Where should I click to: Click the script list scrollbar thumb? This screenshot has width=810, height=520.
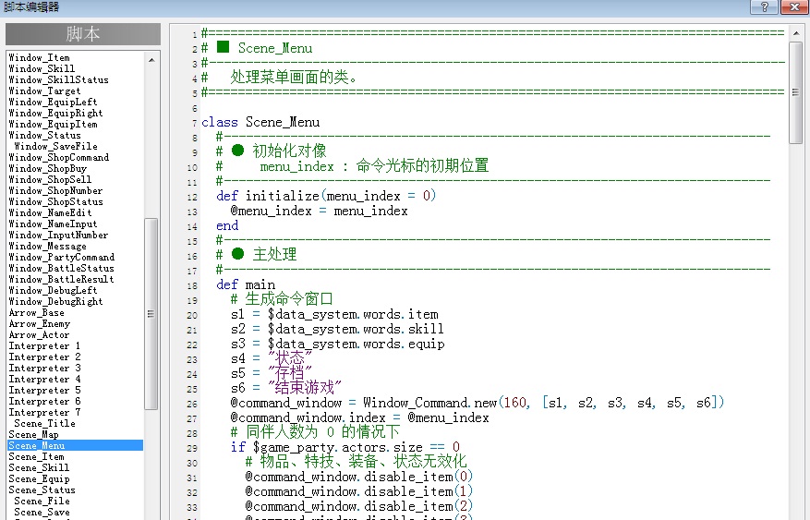[x=151, y=313]
